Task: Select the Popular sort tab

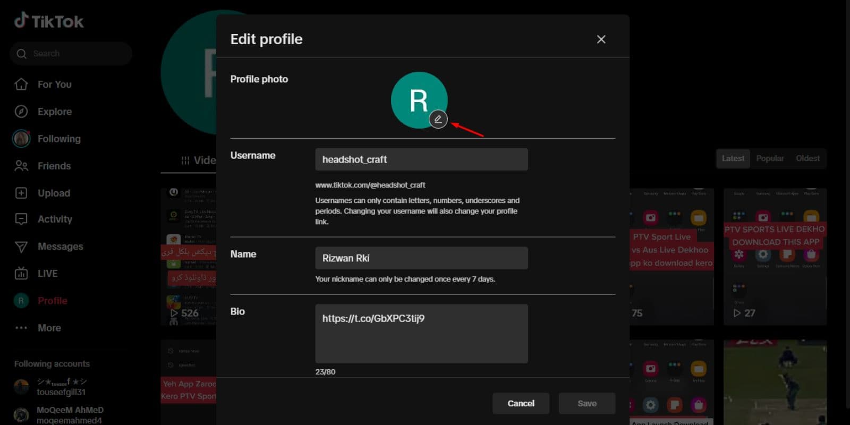Action: click(770, 158)
